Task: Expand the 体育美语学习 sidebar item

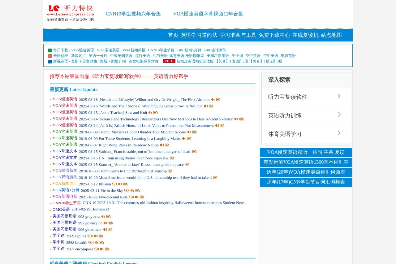Action: (x=306, y=134)
